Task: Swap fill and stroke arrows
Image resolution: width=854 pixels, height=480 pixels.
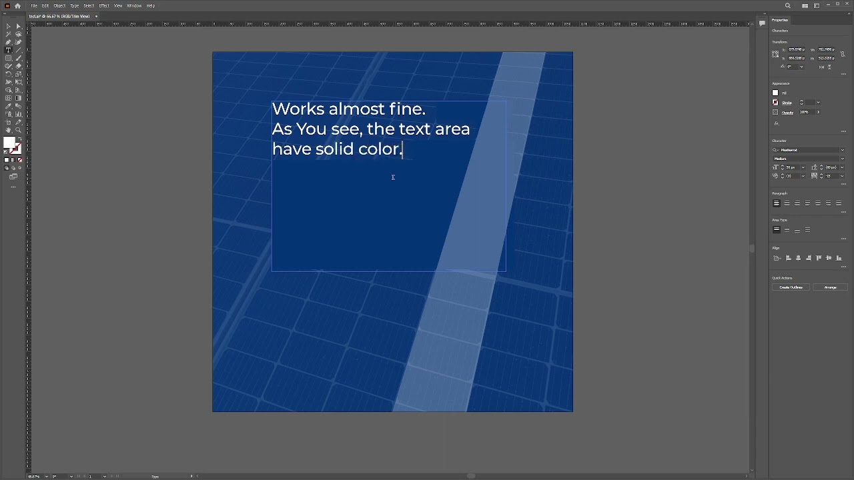Action: (x=19, y=139)
